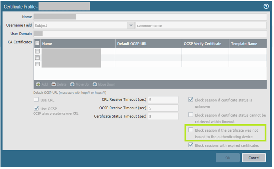Expand the Username Field dropdown arrow
Screen dimensions: 274x169
[x=131, y=26]
